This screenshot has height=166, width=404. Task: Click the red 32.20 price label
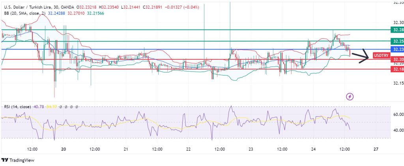tap(397, 60)
